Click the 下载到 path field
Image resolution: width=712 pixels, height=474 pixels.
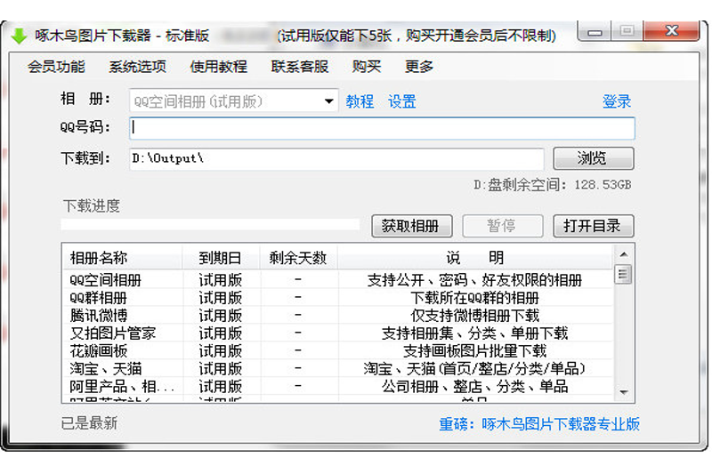336,158
